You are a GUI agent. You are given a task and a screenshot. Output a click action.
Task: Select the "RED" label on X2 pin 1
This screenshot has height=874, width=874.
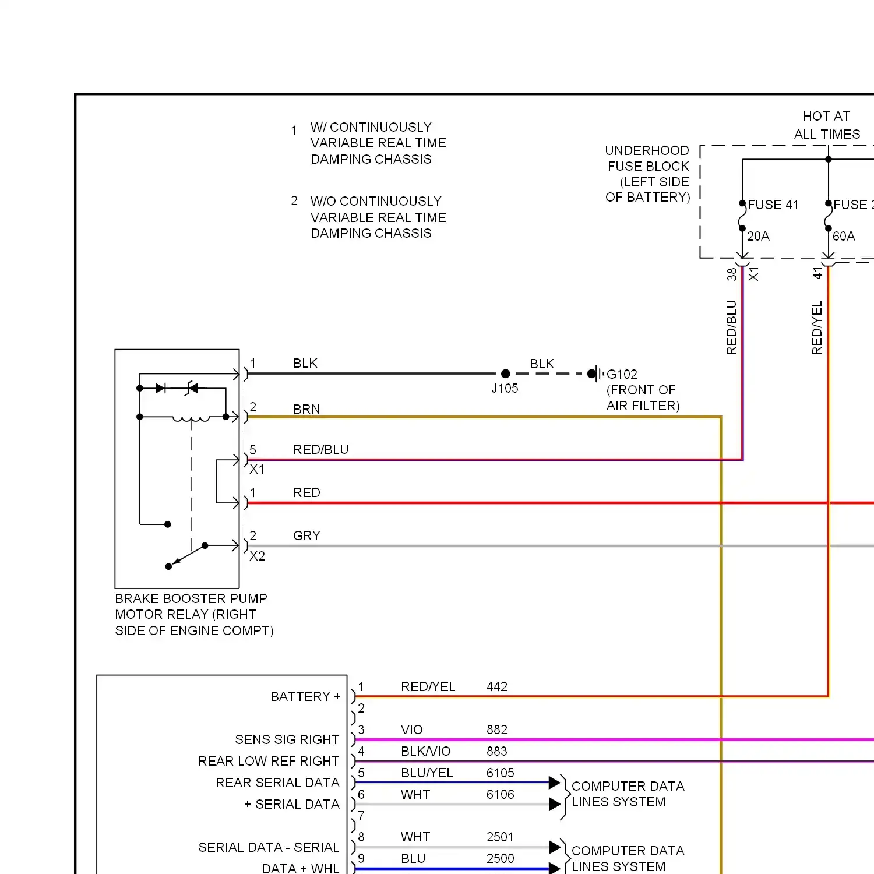306,492
